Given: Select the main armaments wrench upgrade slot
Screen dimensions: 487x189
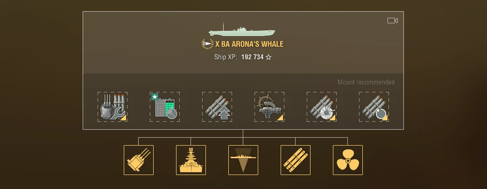Looking at the screenshot, I should coord(113,107).
